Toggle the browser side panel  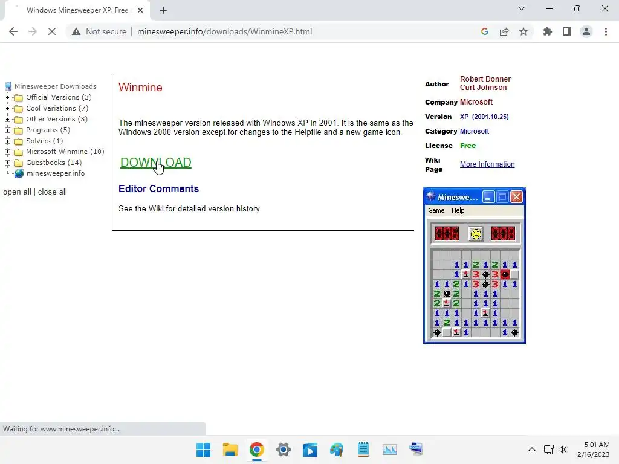[567, 31]
